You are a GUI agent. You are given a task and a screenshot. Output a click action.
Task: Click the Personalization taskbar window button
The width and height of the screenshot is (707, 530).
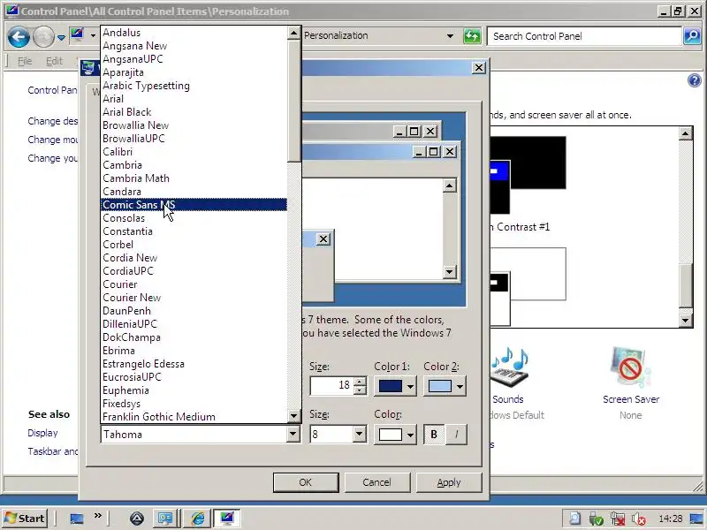[226, 519]
